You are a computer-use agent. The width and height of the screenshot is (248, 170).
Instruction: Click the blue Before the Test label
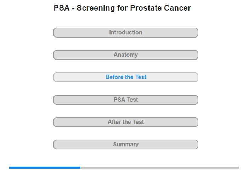[x=126, y=77]
